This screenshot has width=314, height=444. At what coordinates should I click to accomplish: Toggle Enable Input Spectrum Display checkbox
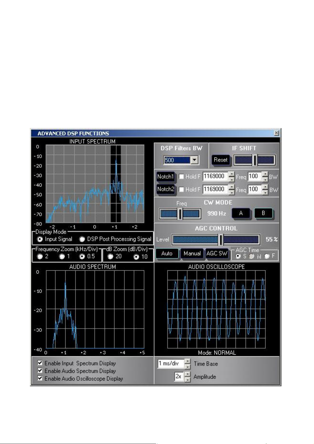pos(40,363)
